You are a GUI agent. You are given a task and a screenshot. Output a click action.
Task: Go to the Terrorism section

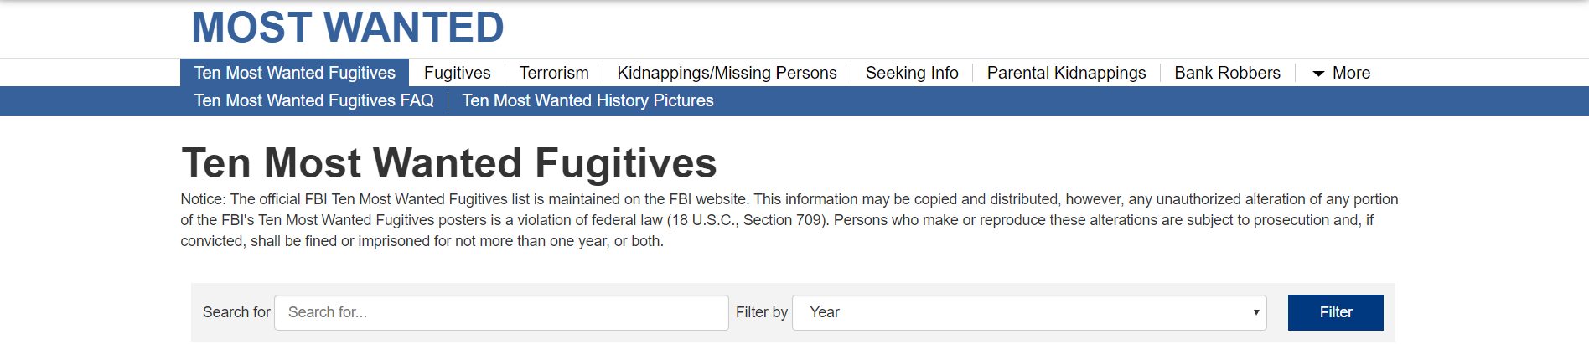click(x=554, y=73)
